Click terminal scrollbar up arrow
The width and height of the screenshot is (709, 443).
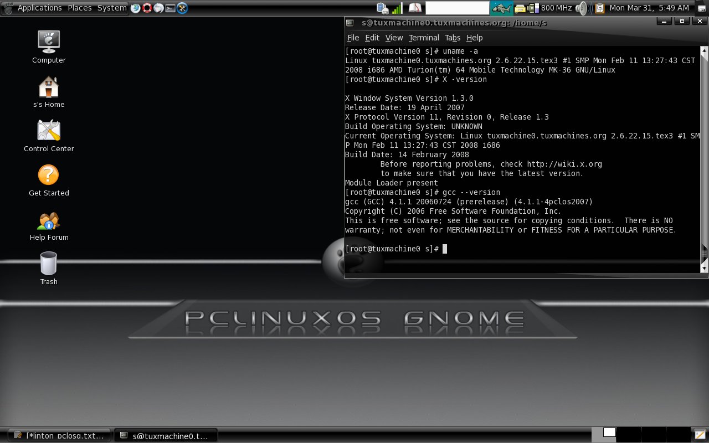704,51
